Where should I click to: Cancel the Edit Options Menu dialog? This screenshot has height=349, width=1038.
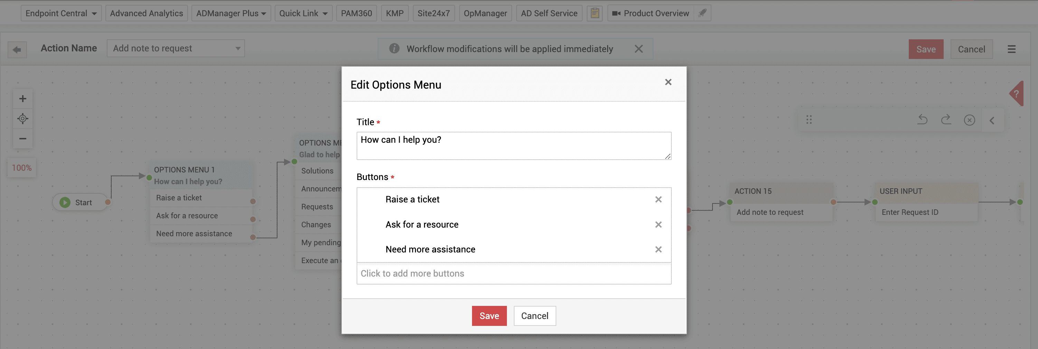(534, 316)
